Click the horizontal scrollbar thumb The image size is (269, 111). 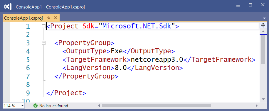pos(157,106)
